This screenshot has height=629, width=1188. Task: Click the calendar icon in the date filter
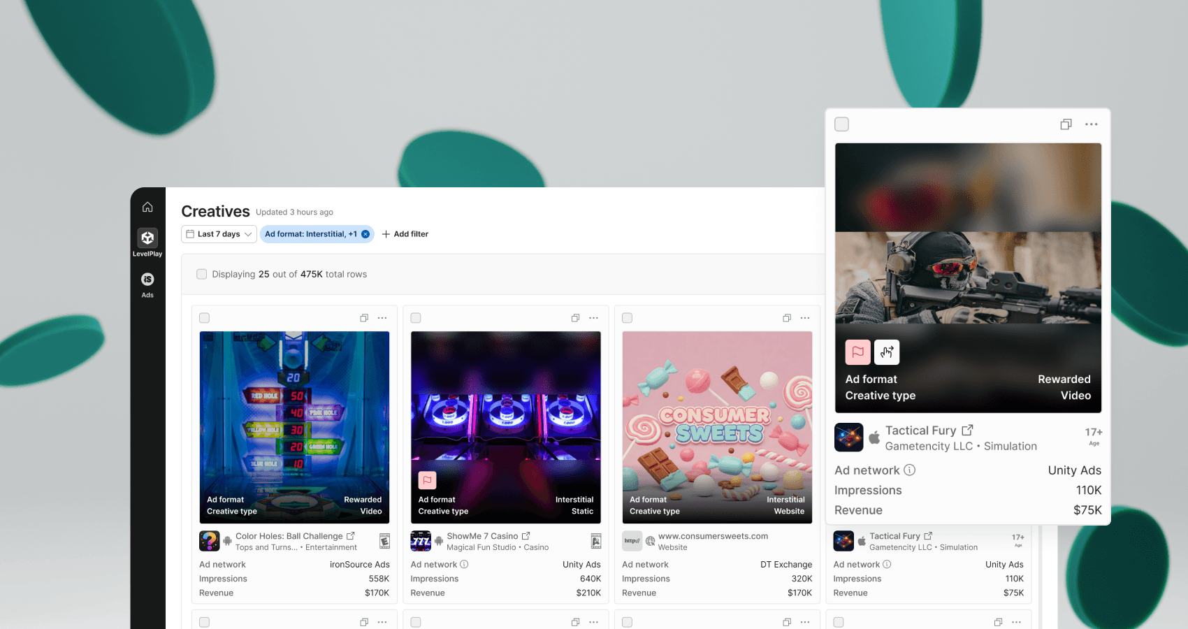pyautogui.click(x=189, y=233)
